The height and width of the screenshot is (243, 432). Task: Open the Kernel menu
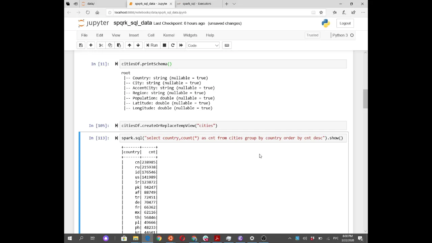(x=169, y=35)
